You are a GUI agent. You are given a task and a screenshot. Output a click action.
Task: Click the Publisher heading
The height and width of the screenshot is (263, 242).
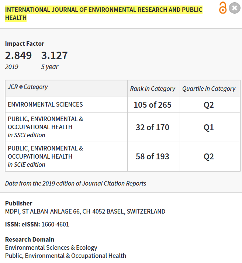pos(18,203)
